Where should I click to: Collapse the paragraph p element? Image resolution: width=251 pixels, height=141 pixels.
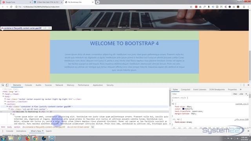coord(11,114)
